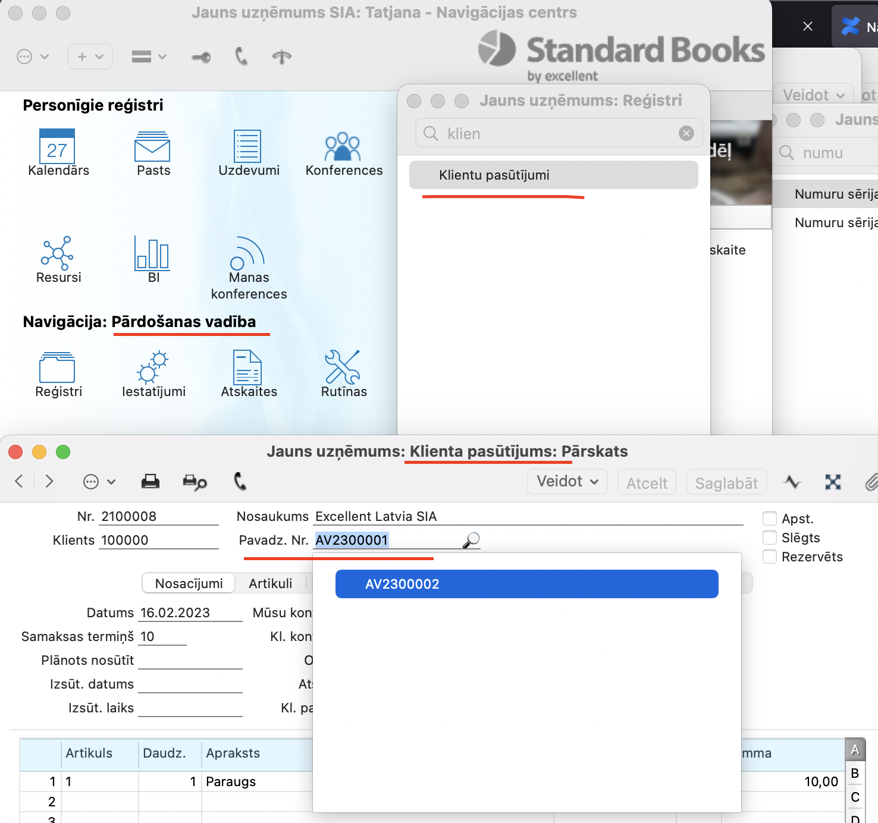Screen dimensions: 878x823
Task: Open the Rutīnas tools icon
Action: pyautogui.click(x=343, y=367)
